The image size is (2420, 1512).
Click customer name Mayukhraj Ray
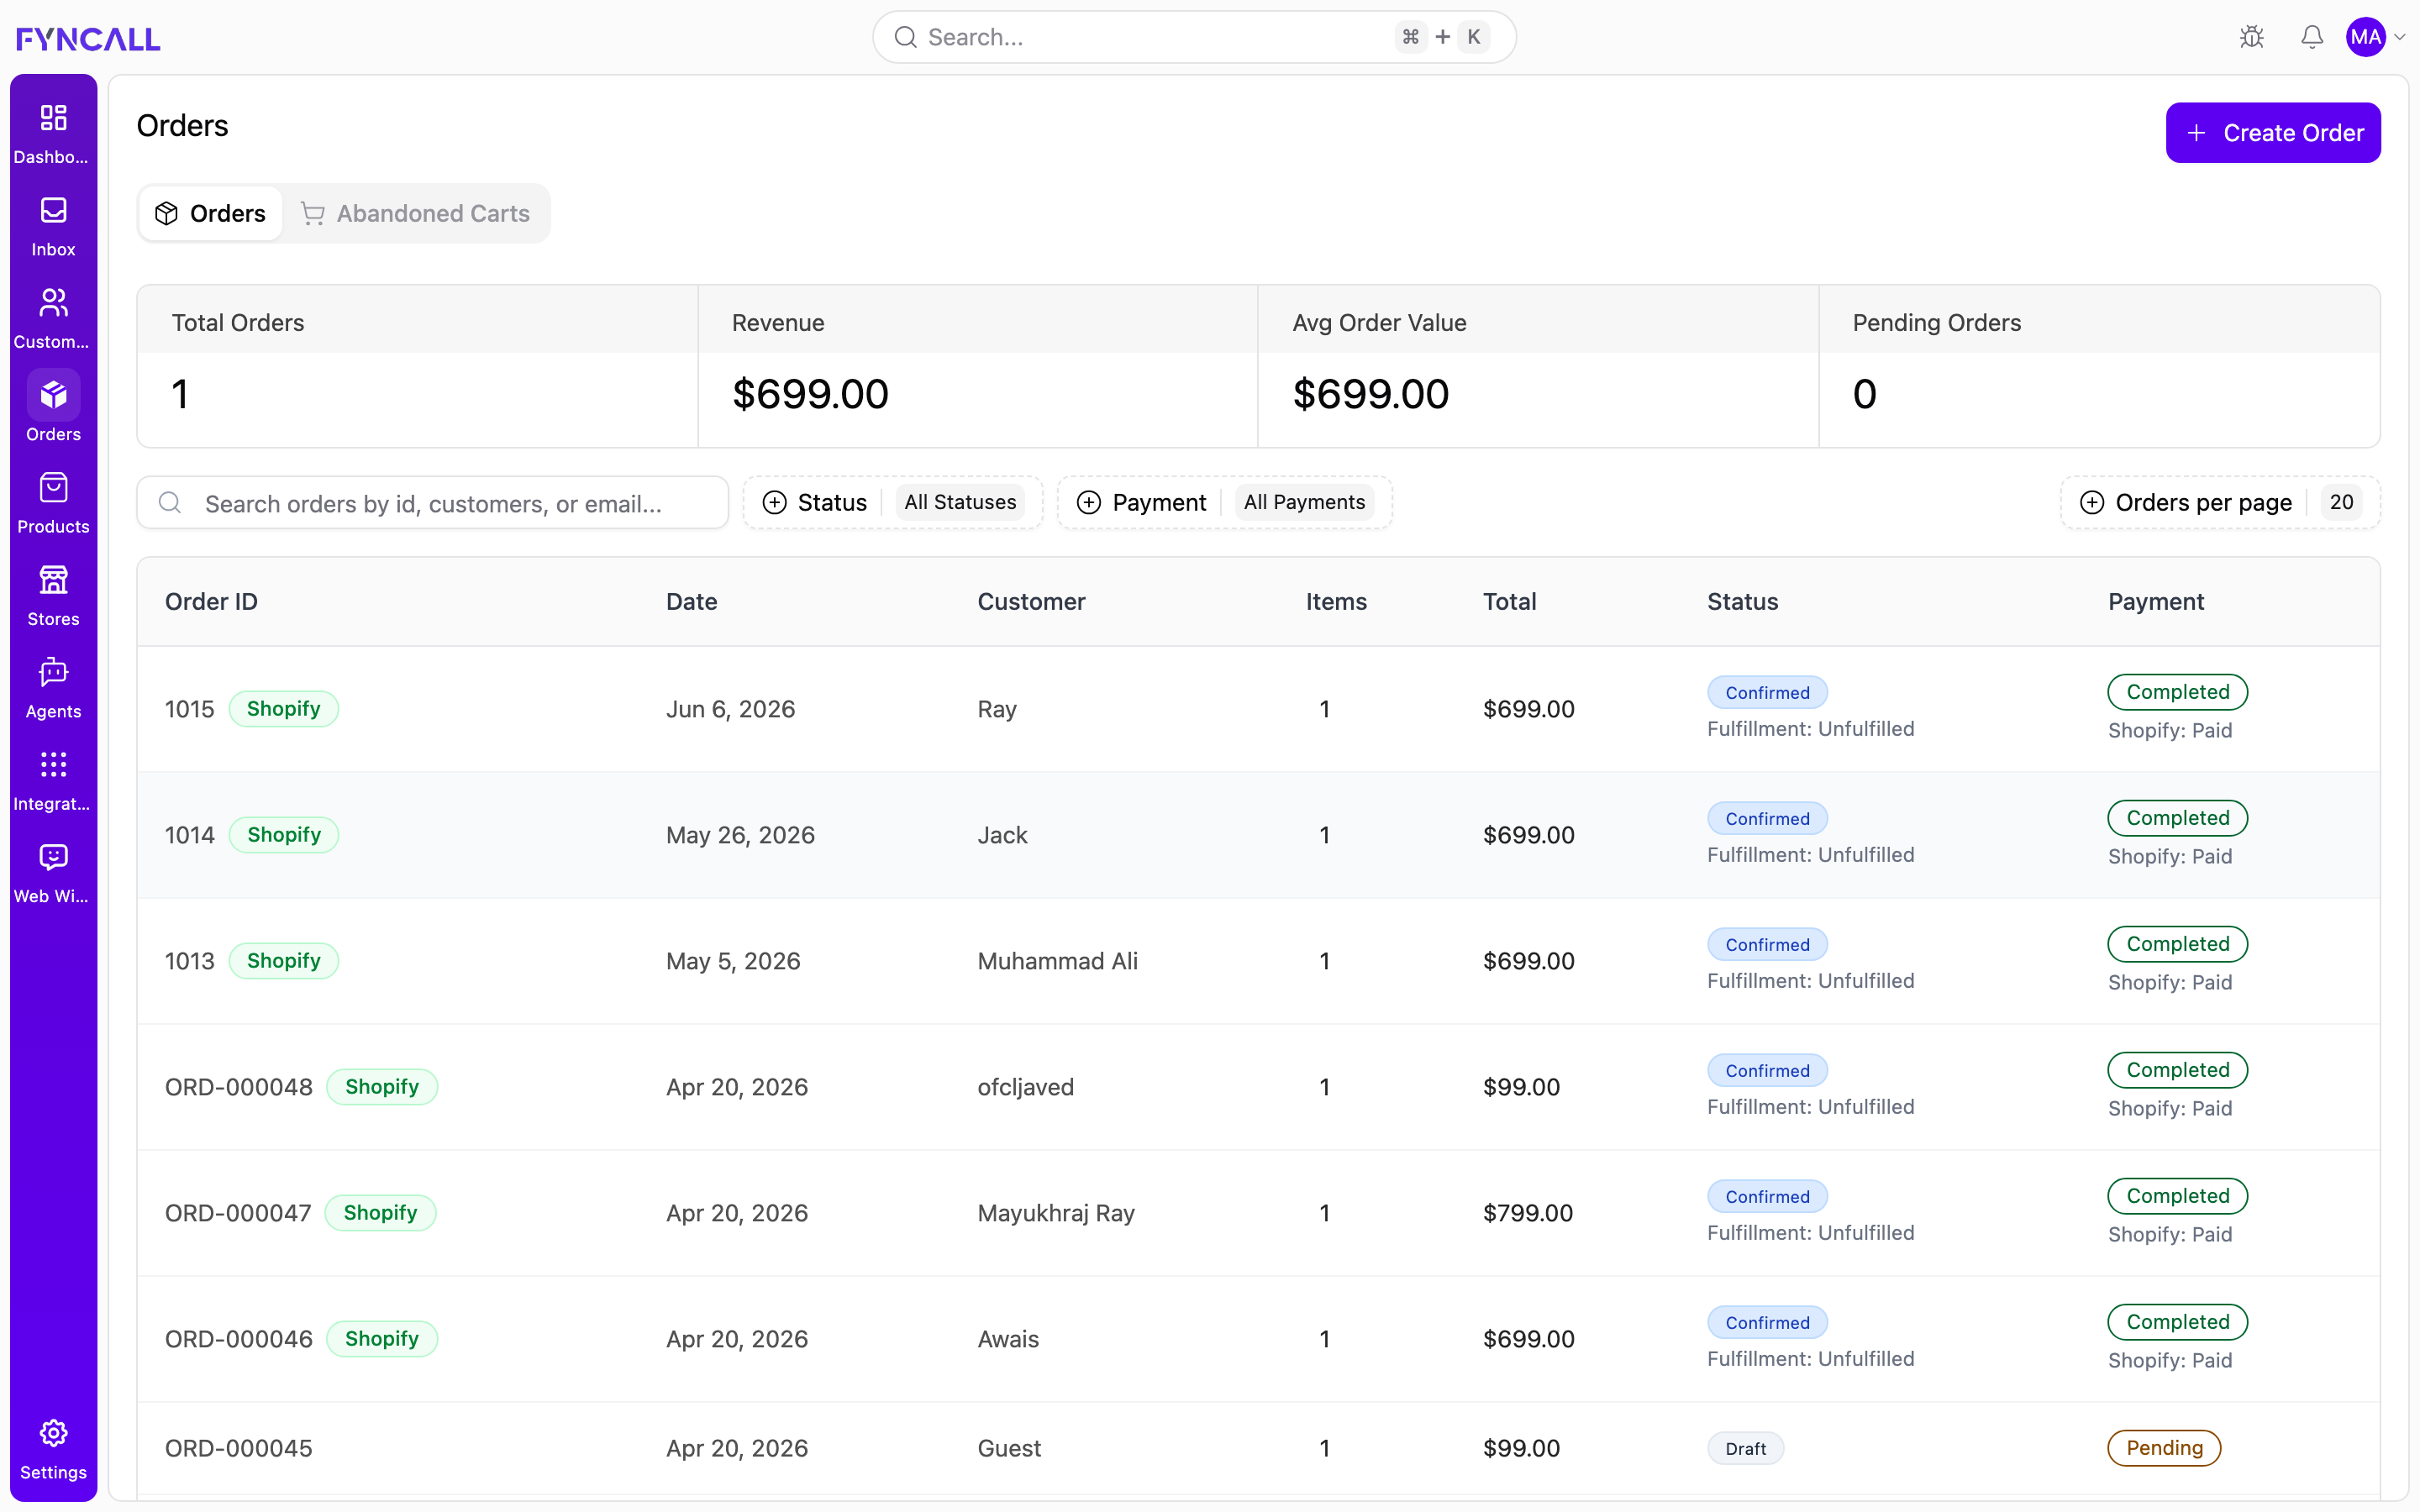1055,1213
